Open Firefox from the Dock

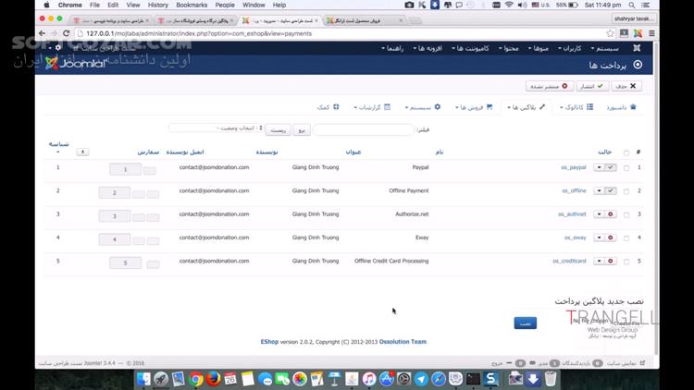coord(214,379)
